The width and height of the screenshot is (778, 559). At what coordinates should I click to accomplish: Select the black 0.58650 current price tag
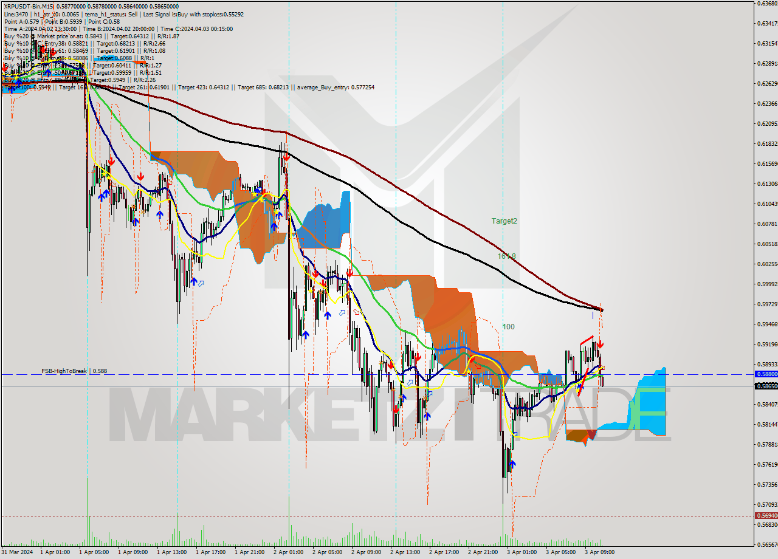pyautogui.click(x=766, y=386)
